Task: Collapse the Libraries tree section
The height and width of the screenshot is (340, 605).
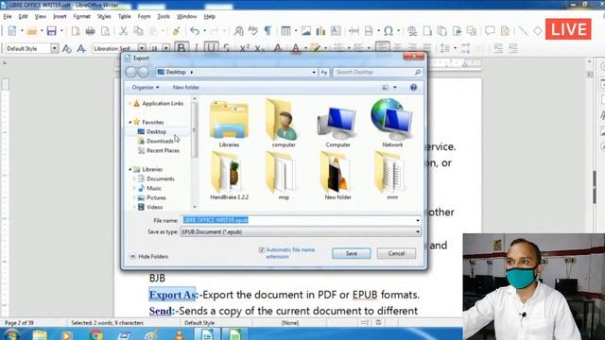Action: (x=130, y=170)
